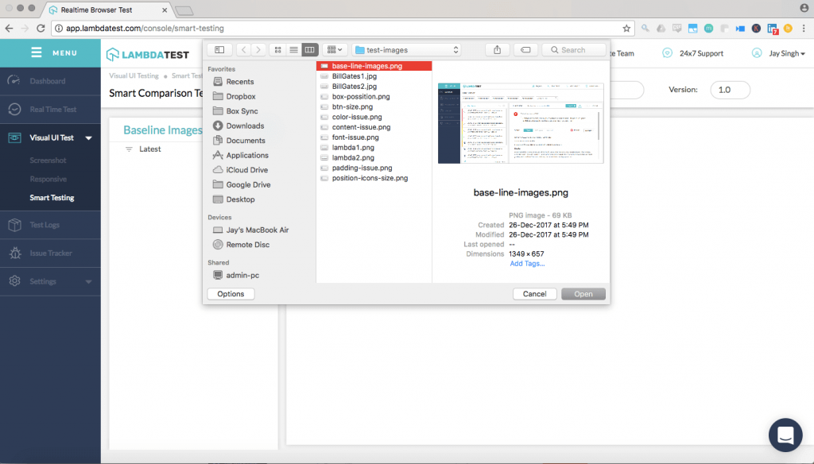The image size is (814, 464).
Task: Enable column view in the file browser
Action: [x=309, y=49]
